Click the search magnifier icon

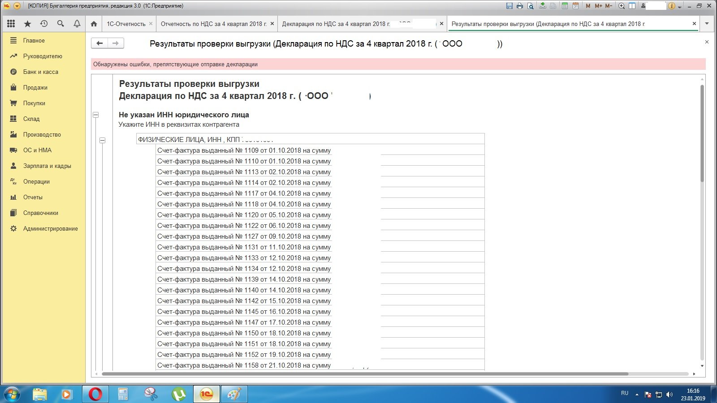(60, 24)
